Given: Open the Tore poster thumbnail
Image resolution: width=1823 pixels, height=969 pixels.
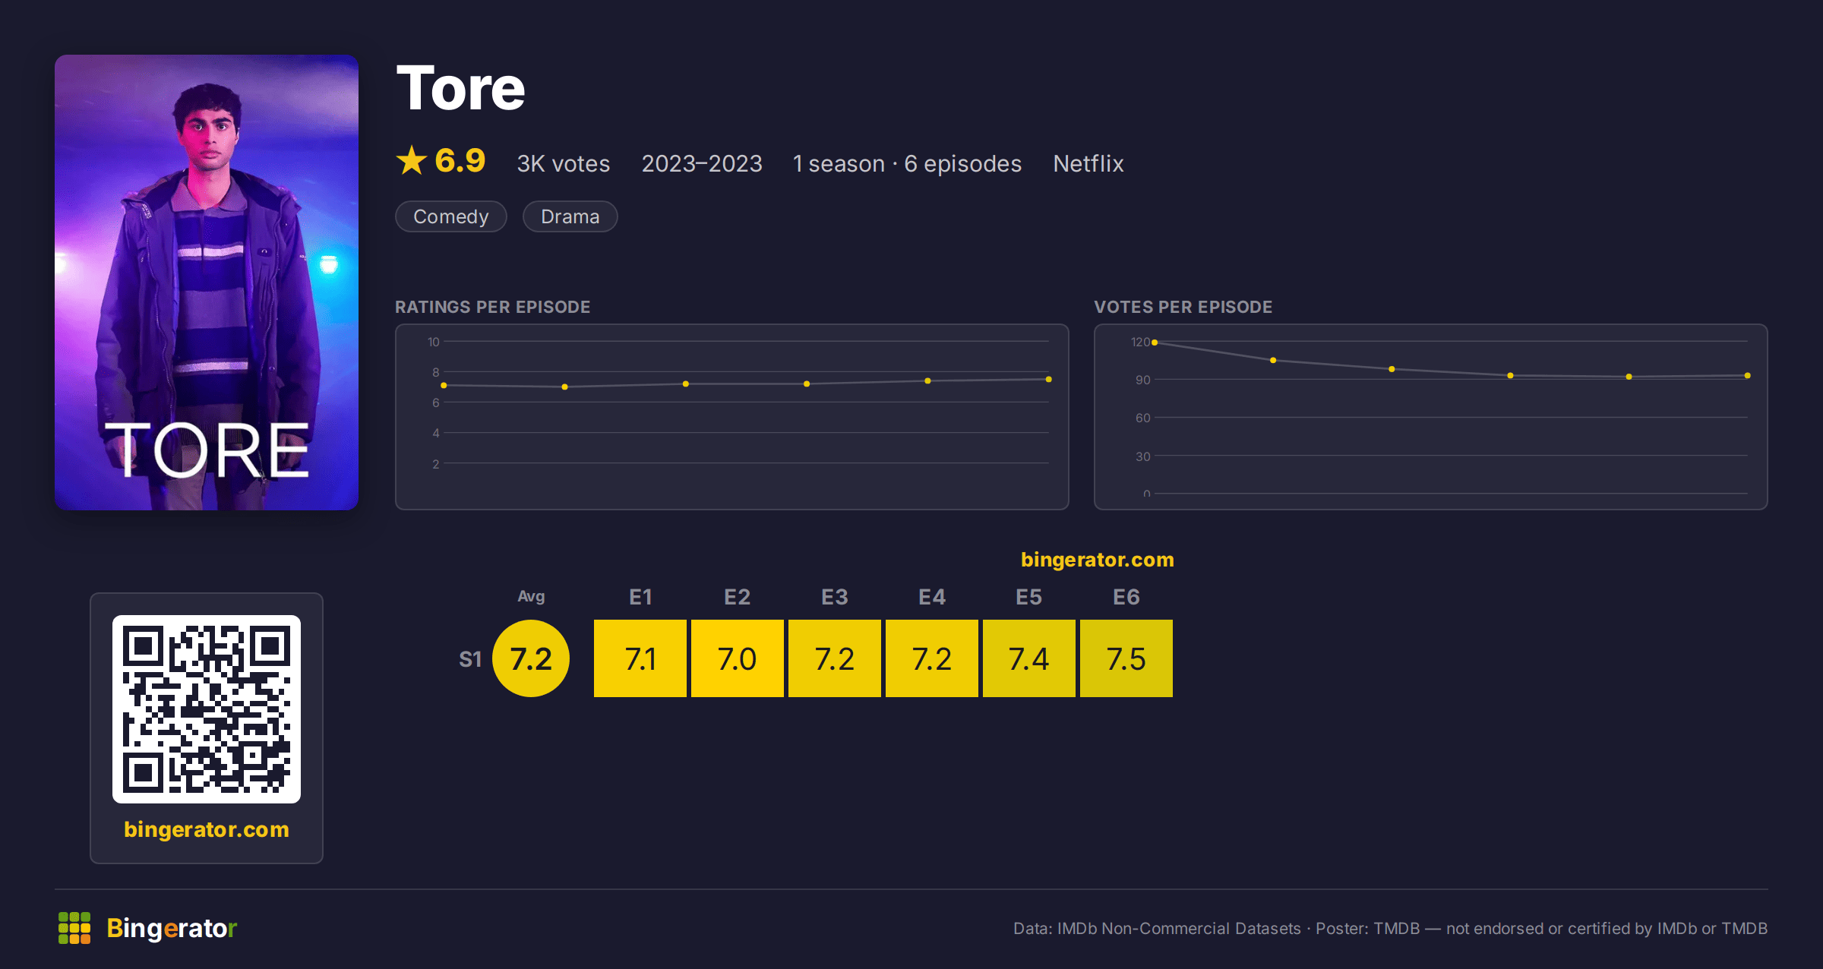Looking at the screenshot, I should [x=207, y=282].
